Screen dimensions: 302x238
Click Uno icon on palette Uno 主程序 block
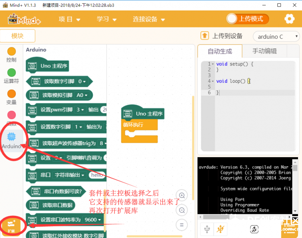click(x=32, y=66)
